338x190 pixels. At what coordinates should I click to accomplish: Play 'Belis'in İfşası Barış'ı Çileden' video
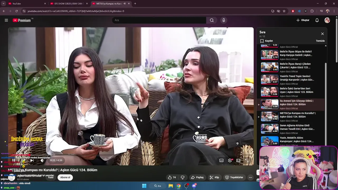tap(290, 67)
